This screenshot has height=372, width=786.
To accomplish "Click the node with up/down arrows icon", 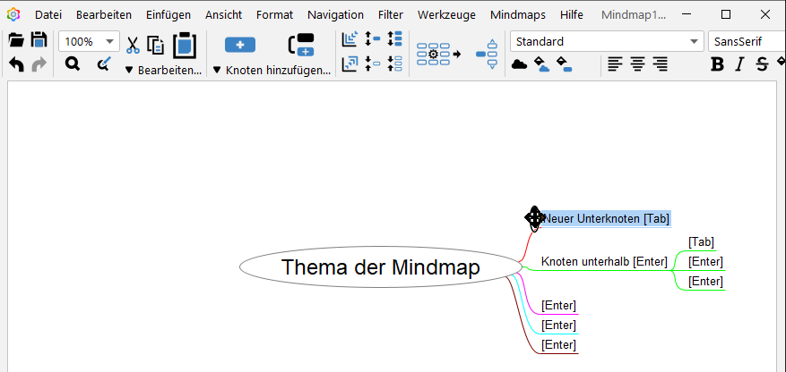I will [487, 54].
